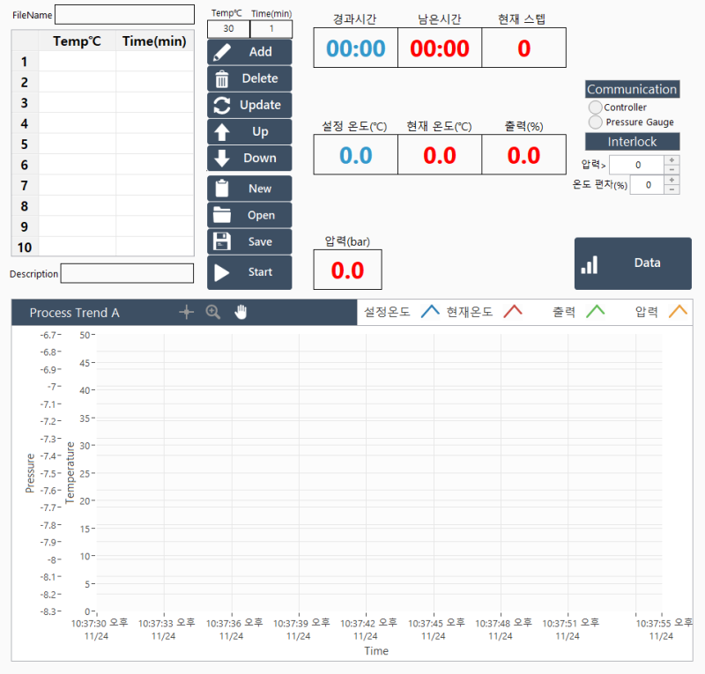Open a recipe file with the Open folder button

[249, 215]
